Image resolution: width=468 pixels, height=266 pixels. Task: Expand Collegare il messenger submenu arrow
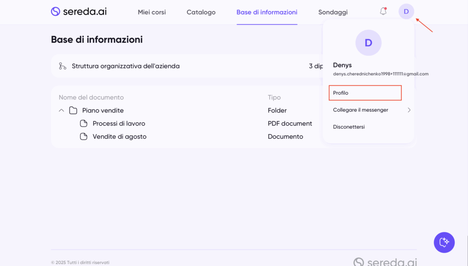(409, 110)
